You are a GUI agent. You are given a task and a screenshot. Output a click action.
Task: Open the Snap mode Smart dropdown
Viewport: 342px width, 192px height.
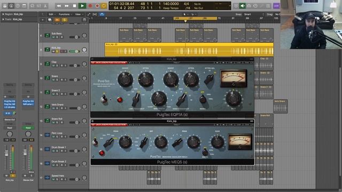coord(254,14)
